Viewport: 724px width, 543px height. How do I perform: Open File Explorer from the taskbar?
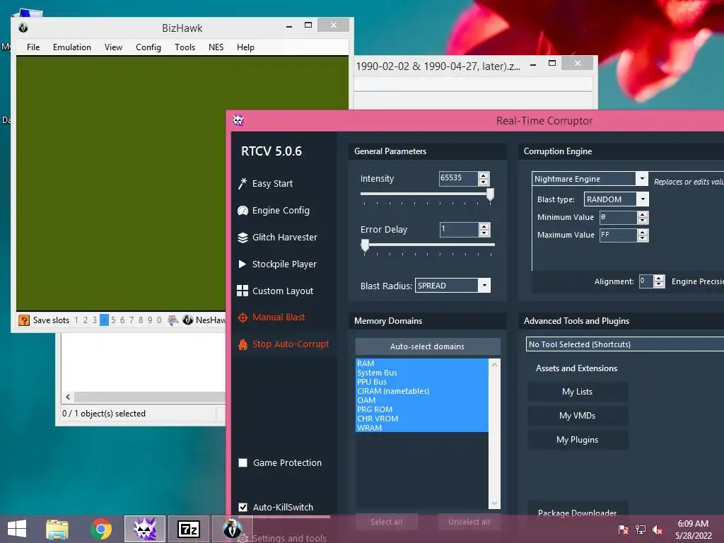pyautogui.click(x=57, y=529)
